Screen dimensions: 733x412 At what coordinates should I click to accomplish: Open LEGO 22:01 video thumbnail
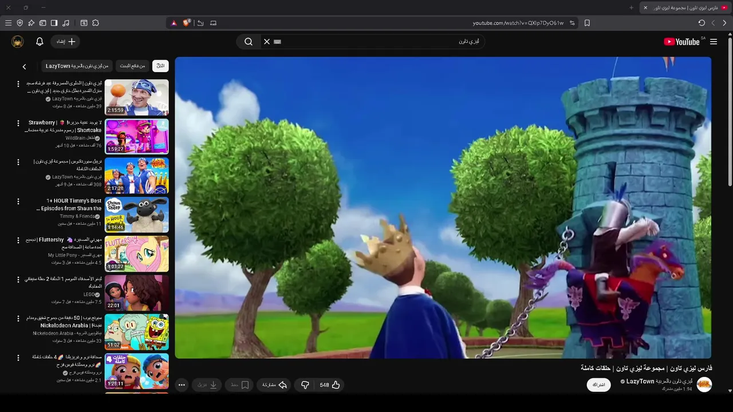(x=137, y=292)
